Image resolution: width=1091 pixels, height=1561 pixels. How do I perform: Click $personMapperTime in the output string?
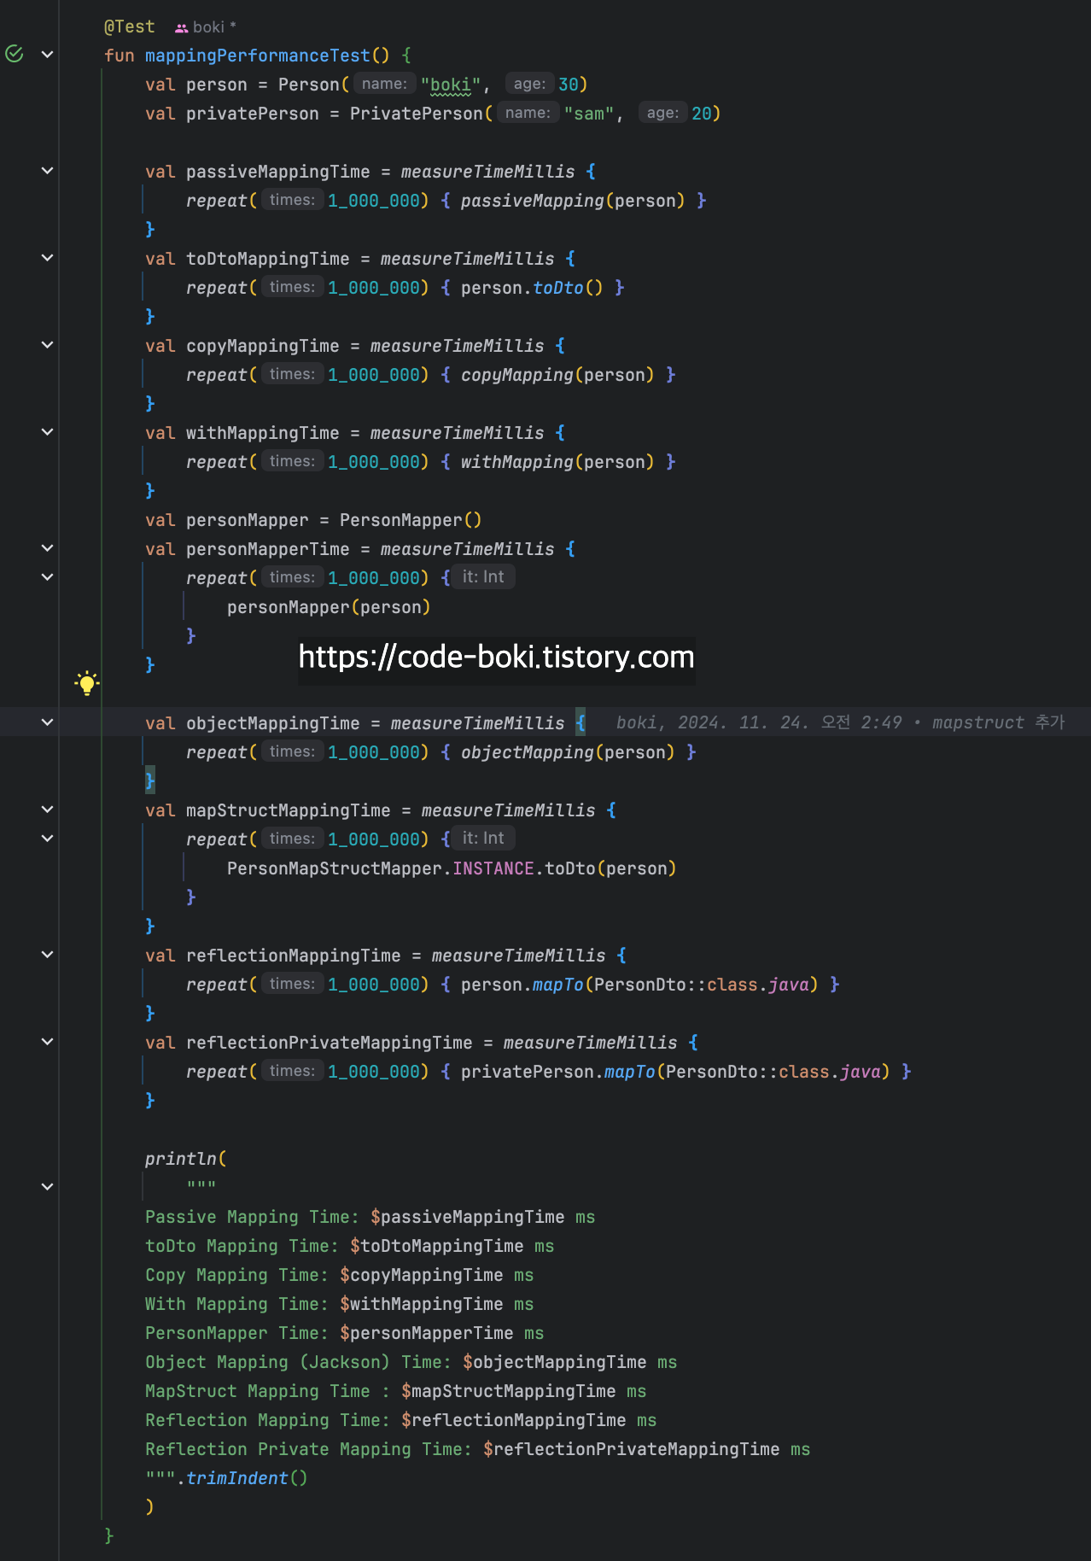tap(427, 1333)
